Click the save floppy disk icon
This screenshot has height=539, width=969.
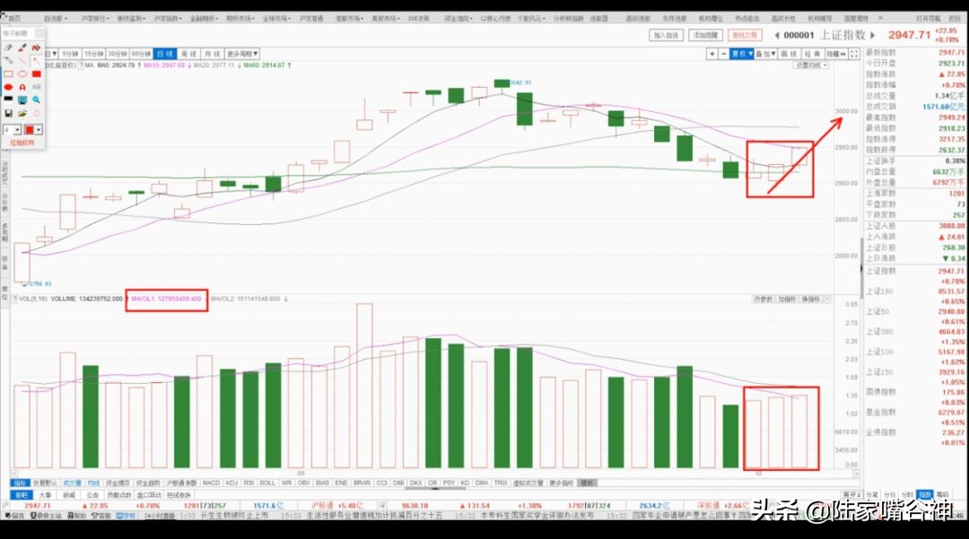coord(8,113)
